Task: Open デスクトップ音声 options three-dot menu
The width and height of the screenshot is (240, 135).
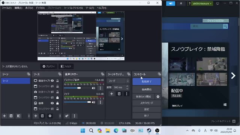Action: (100, 88)
